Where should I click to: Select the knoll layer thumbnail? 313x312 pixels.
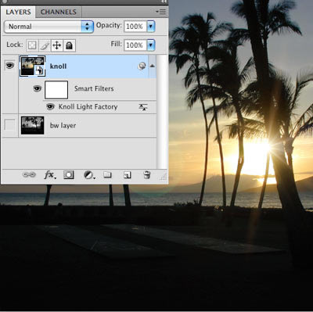click(33, 66)
